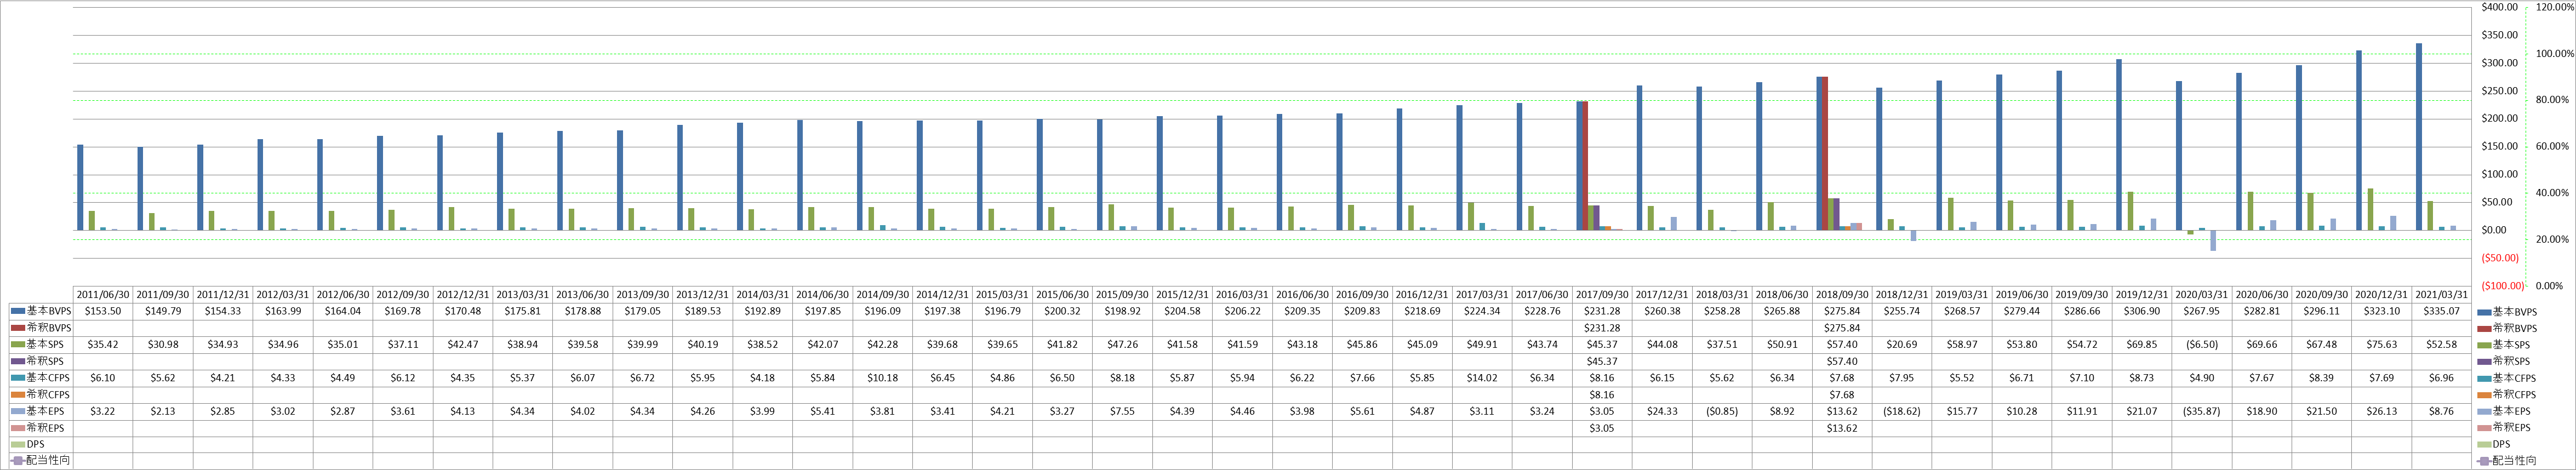
Task: Click the $14.02 CFPS cell
Action: point(1483,378)
